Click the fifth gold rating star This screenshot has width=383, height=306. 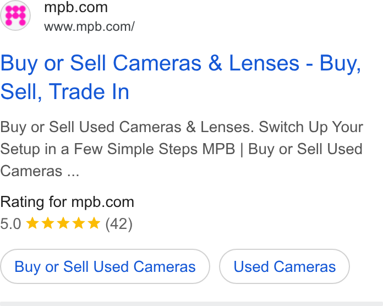[94, 223]
